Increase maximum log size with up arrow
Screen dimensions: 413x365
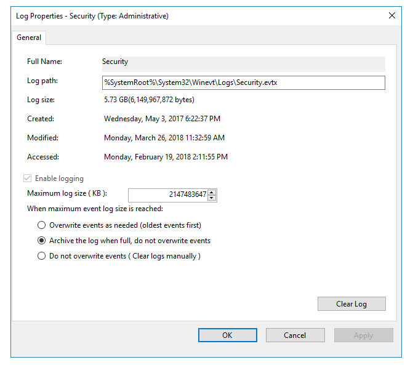212,192
